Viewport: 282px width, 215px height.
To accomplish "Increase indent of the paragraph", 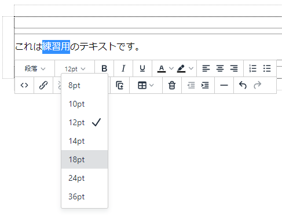I will tap(205, 85).
